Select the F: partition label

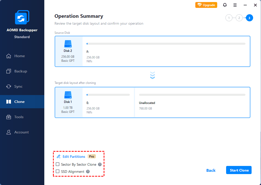tap(88, 52)
